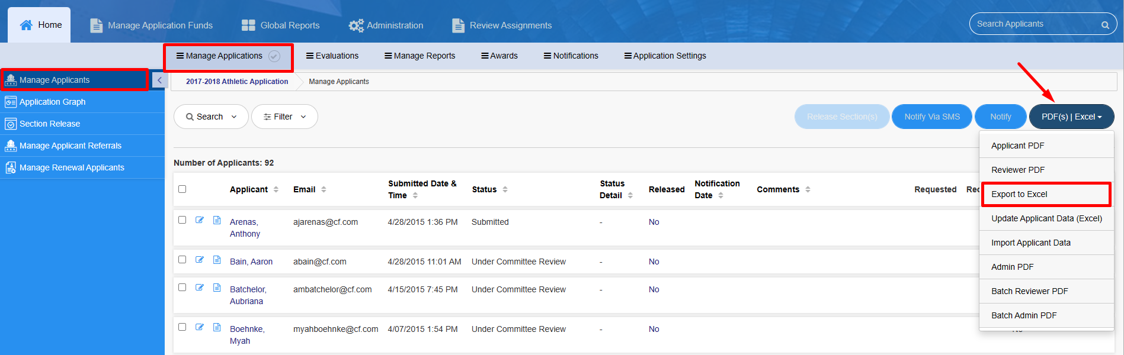Collapse the sidebar with the left chevron
The height and width of the screenshot is (355, 1124).
[x=159, y=80]
